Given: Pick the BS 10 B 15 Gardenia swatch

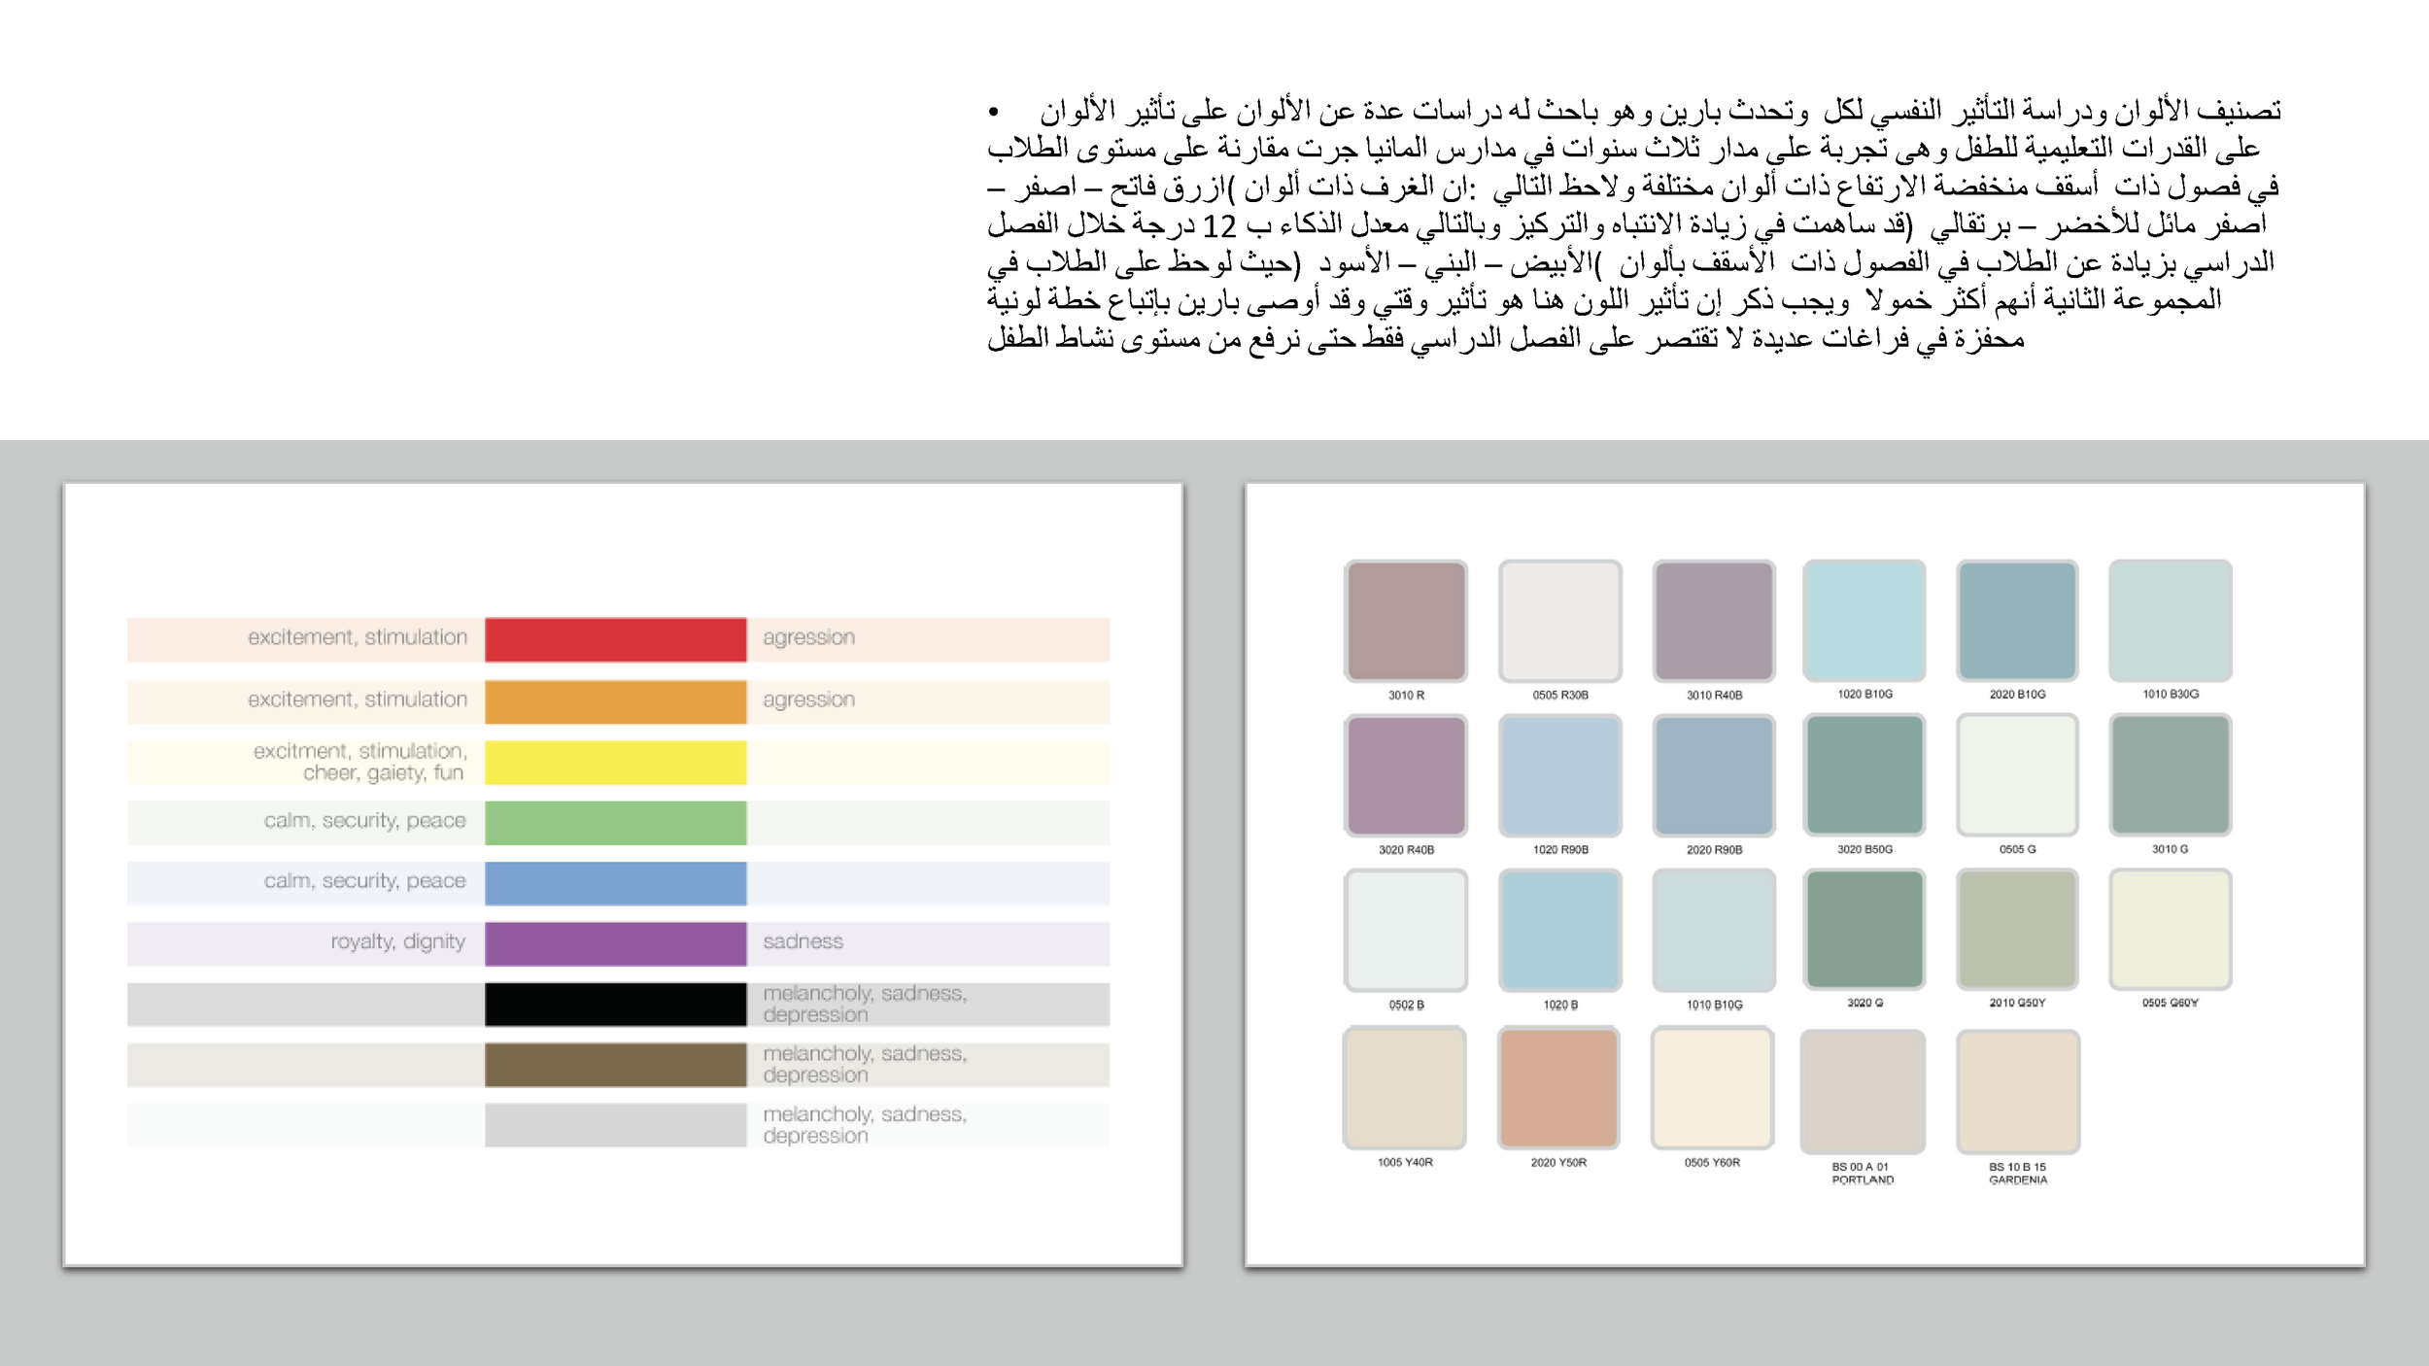Looking at the screenshot, I should pyautogui.click(x=2017, y=1091).
